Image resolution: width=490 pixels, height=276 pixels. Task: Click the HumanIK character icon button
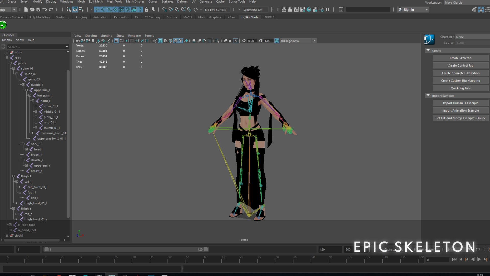click(429, 40)
